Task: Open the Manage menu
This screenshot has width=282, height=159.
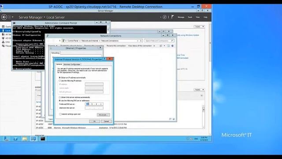Action: 181,17
